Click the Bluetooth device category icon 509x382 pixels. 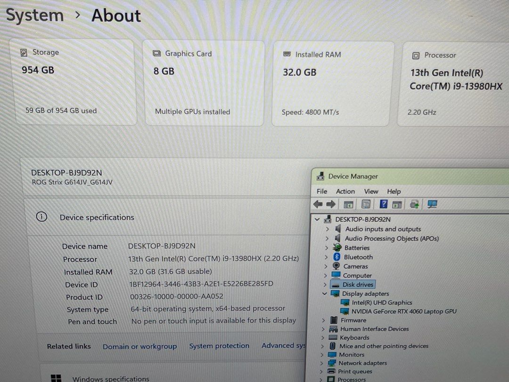point(337,257)
